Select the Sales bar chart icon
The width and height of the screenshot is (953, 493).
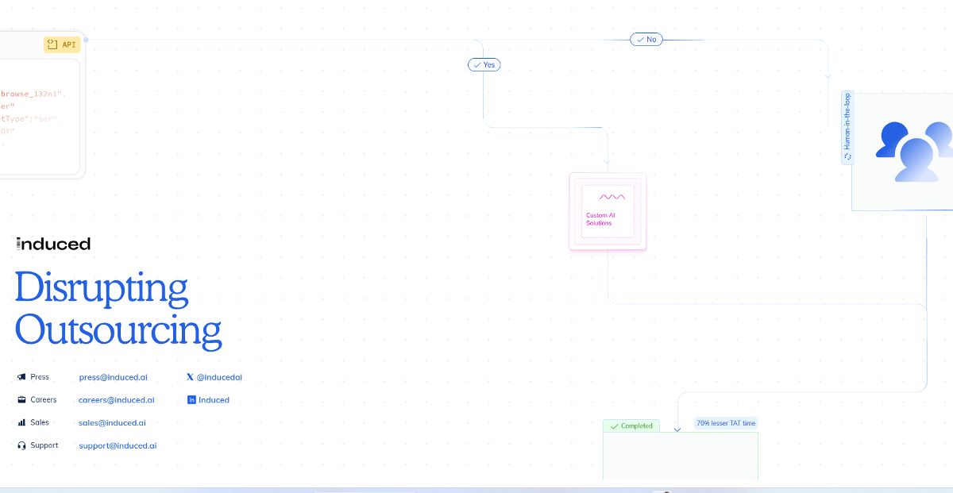pyautogui.click(x=21, y=422)
